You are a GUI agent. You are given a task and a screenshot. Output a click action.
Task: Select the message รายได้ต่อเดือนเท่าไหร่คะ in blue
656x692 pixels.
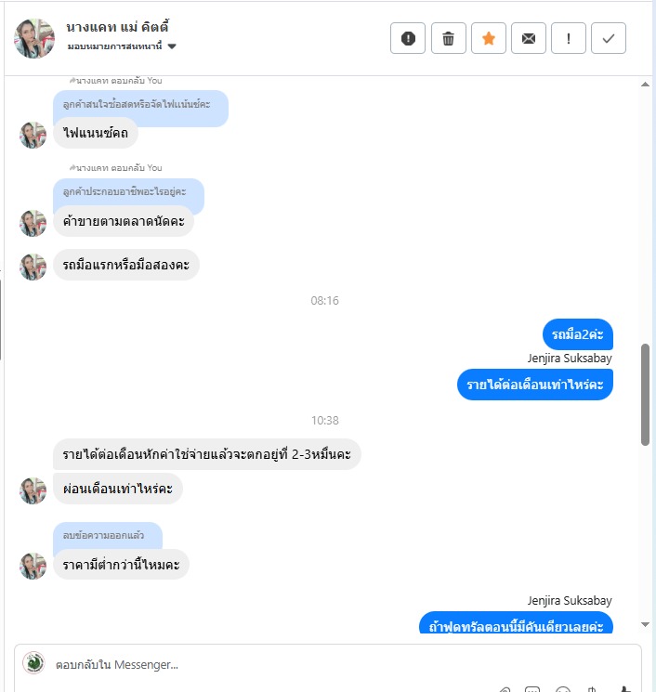[x=534, y=385]
